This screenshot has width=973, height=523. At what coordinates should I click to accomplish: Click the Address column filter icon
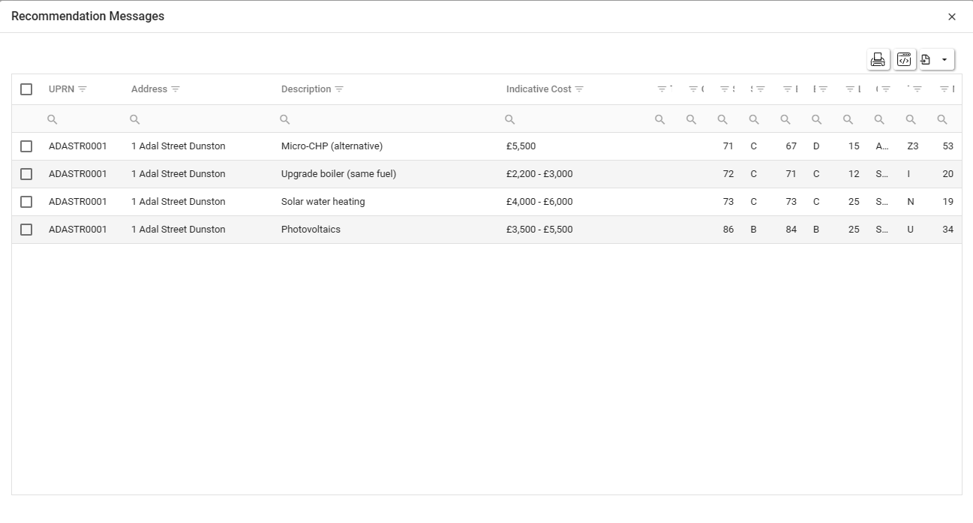pyautogui.click(x=176, y=89)
